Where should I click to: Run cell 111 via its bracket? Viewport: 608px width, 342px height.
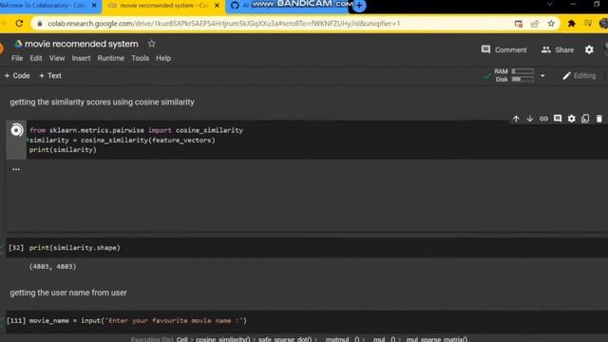click(x=16, y=321)
